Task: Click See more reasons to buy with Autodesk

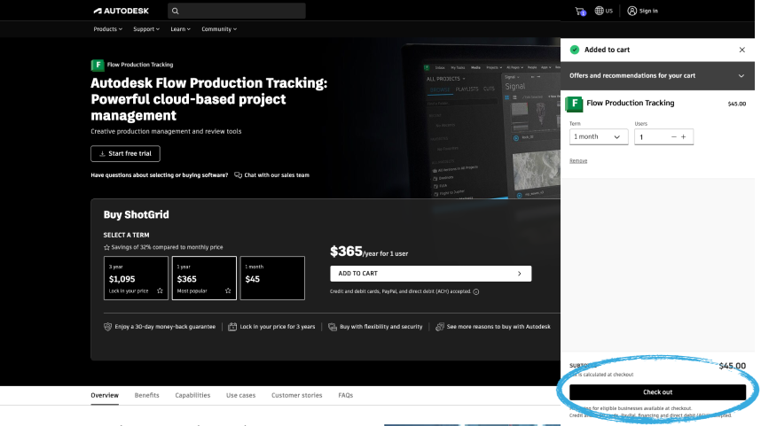Action: point(498,327)
